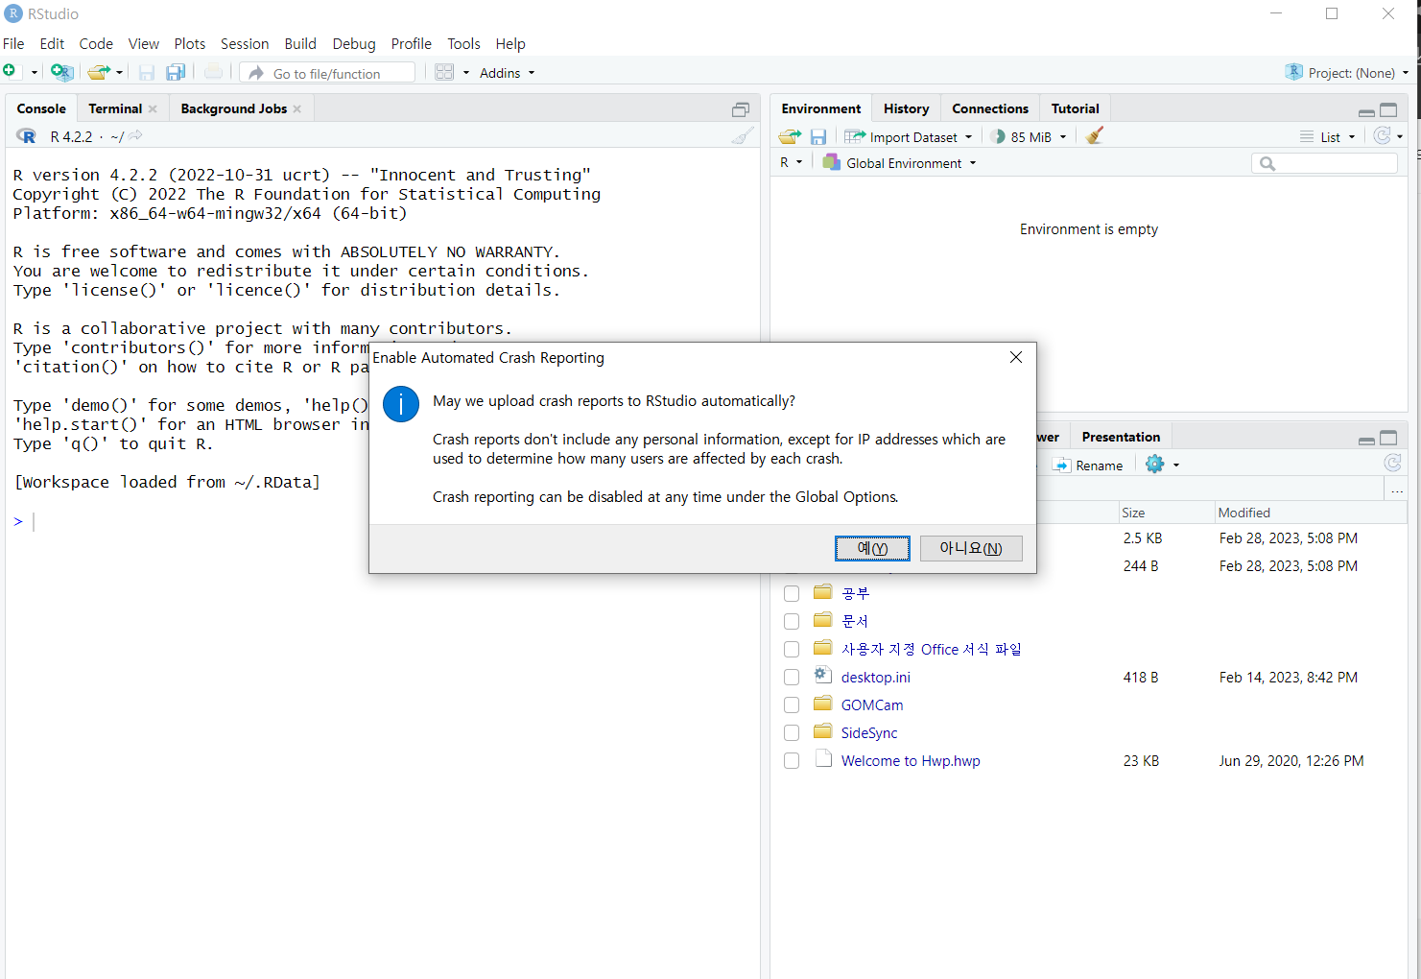Open the Global Environment dropdown
The height and width of the screenshot is (979, 1421).
pyautogui.click(x=900, y=163)
